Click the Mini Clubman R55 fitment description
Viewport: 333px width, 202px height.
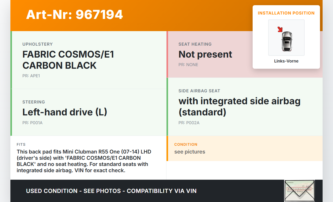(x=84, y=161)
